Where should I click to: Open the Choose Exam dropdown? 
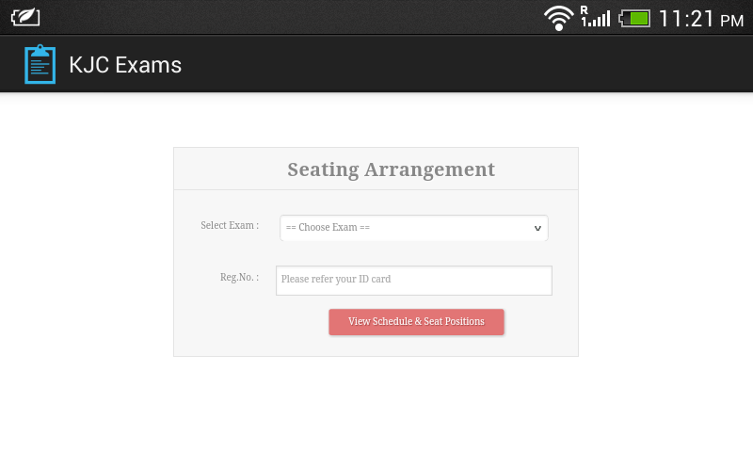[x=414, y=228]
